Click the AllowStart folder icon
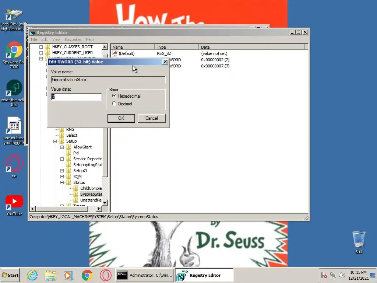Image resolution: width=377 pixels, height=283 pixels. pos(69,147)
